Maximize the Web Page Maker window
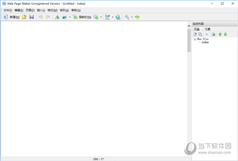This screenshot has width=238, height=161. [x=222, y=4]
